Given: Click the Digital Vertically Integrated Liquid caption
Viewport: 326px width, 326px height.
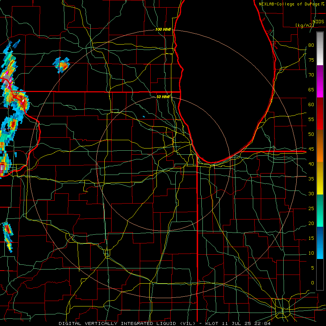Looking at the screenshot, I should pyautogui.click(x=127, y=323).
